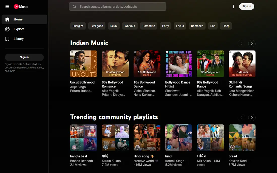Click the avatar on the সামিম playlist

coord(201,147)
